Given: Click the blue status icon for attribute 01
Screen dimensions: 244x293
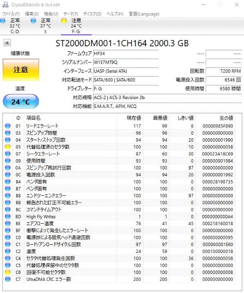Looking at the screenshot, I should (8, 126).
